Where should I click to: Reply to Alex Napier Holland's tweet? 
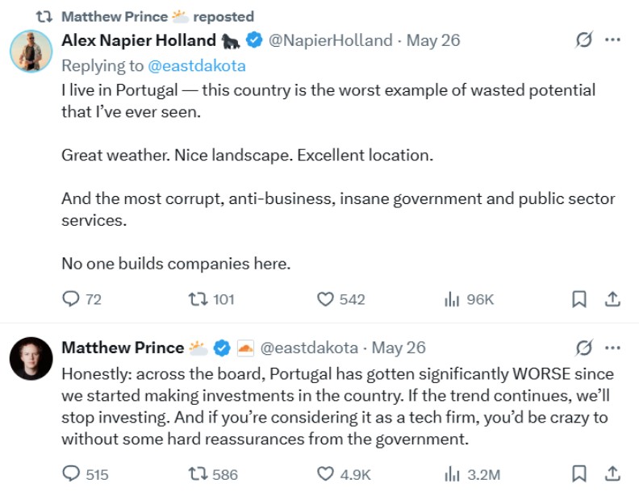71,299
